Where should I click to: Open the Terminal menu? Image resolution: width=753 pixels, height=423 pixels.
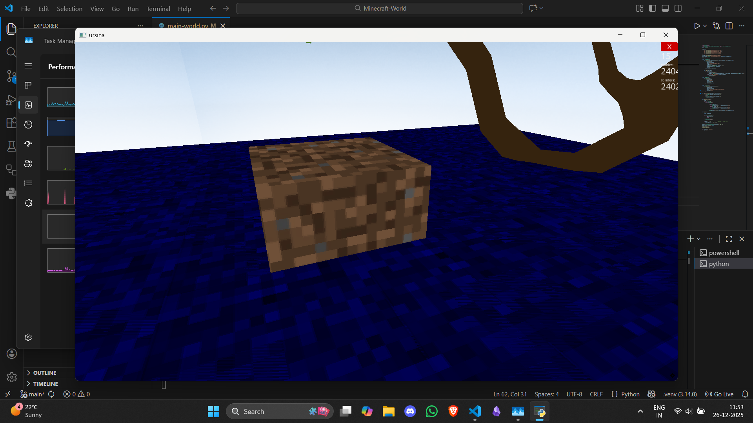(158, 9)
